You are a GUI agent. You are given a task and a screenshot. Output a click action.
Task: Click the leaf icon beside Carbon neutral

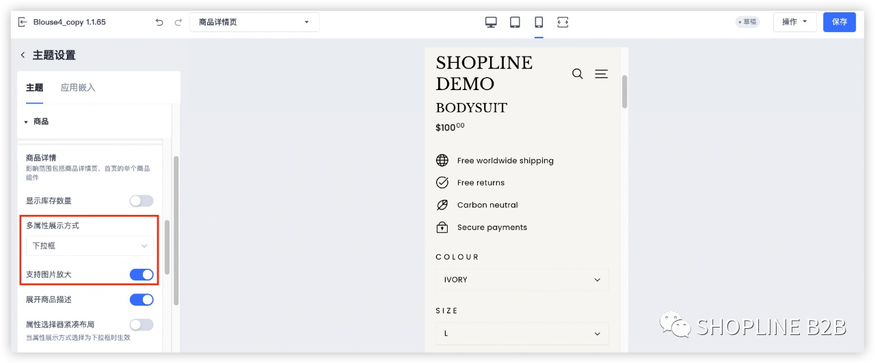[x=442, y=205]
